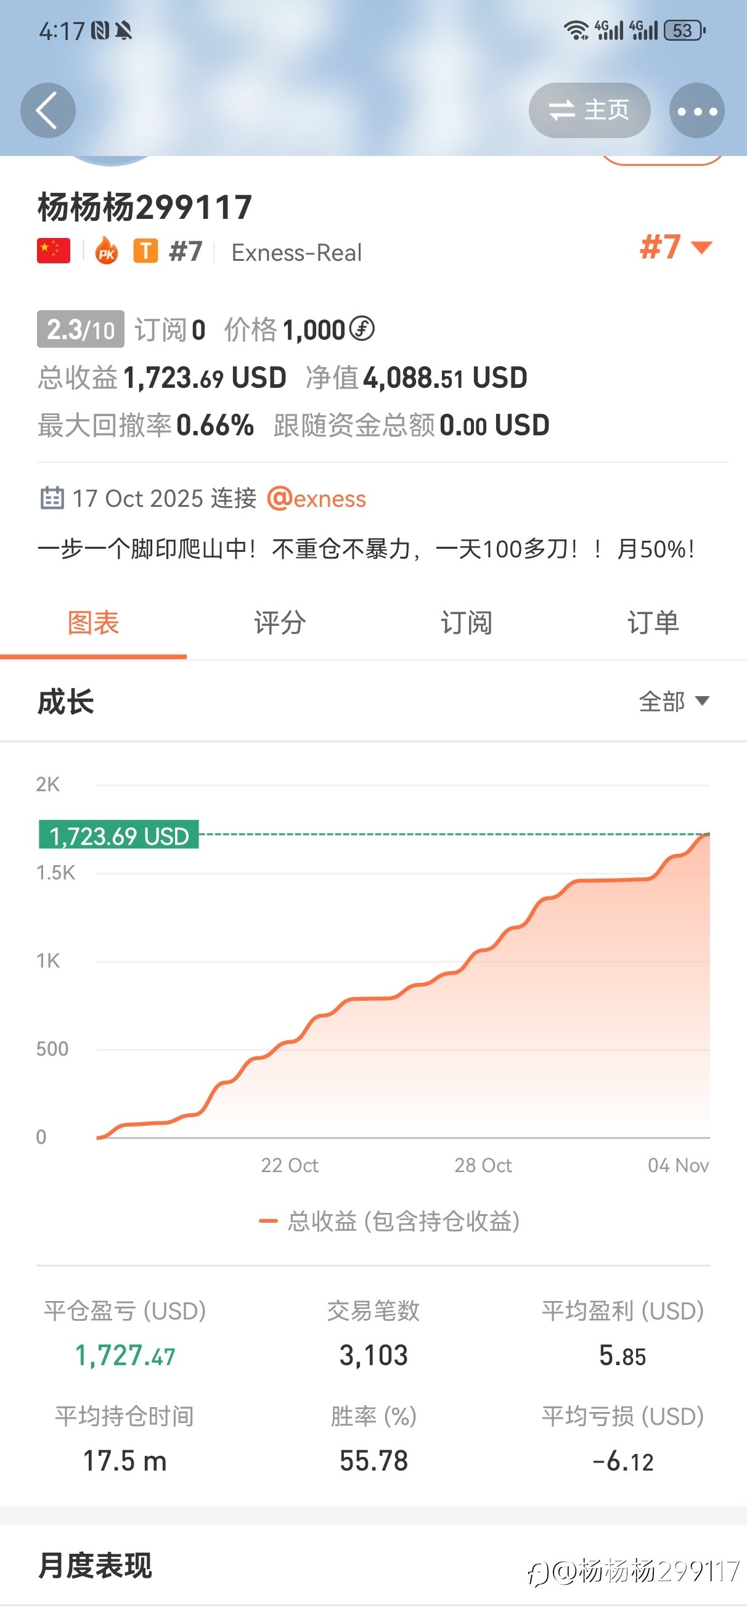
Task: Tap the coin icon beside price 1,000
Action: (362, 329)
